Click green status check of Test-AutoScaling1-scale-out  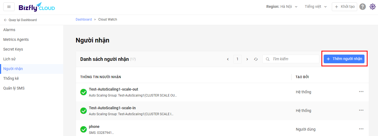click(83, 92)
